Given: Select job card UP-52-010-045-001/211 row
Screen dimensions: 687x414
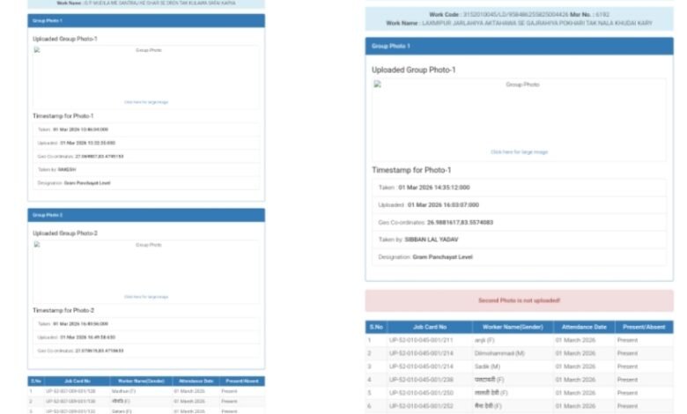Looking at the screenshot, I should (x=421, y=340).
